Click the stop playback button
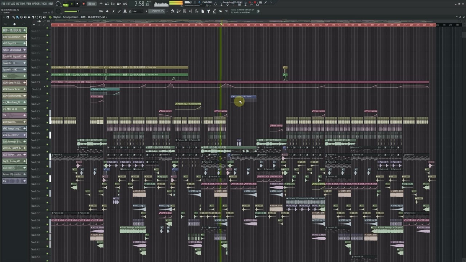Viewport: 466px width, 262px height. 77,4
